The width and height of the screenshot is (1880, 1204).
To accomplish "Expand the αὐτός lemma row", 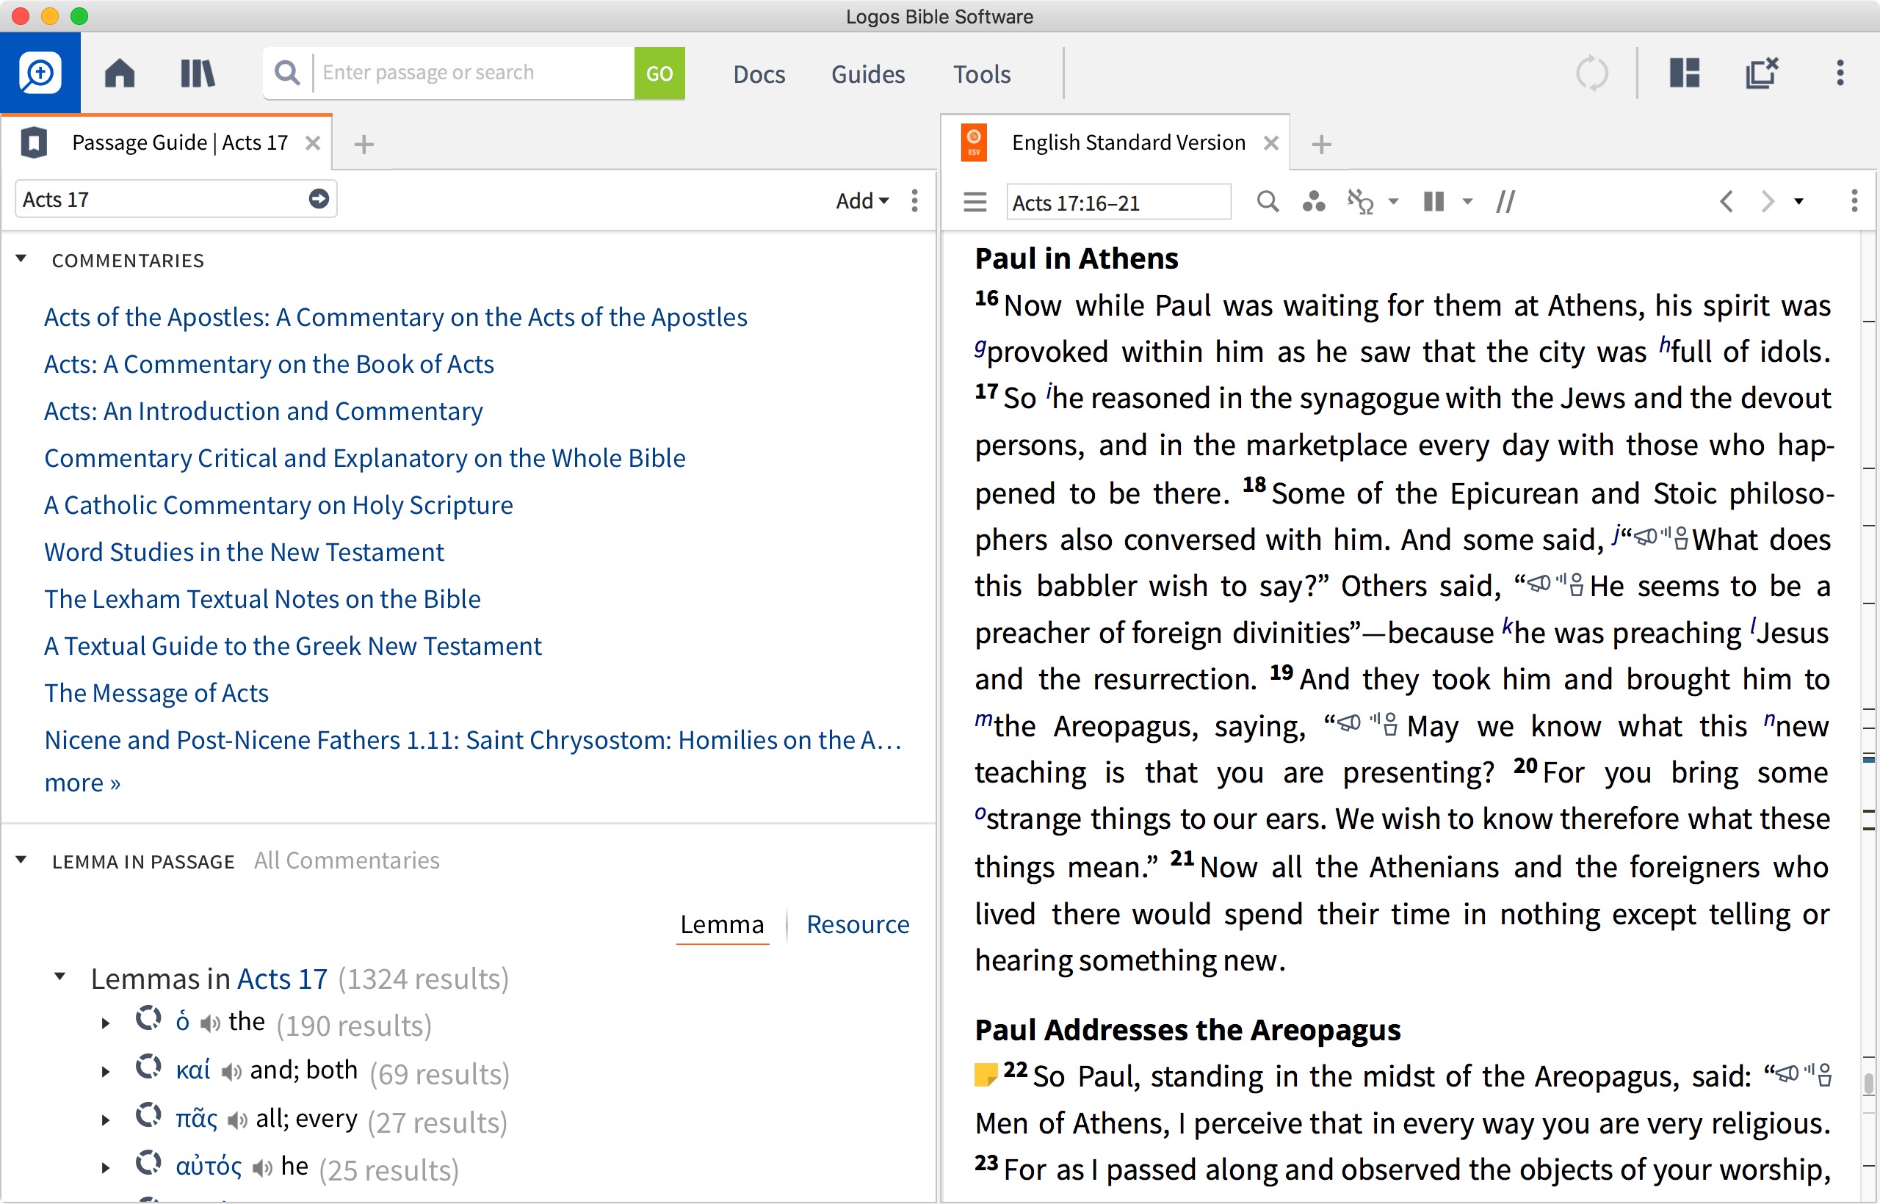I will pos(106,1168).
